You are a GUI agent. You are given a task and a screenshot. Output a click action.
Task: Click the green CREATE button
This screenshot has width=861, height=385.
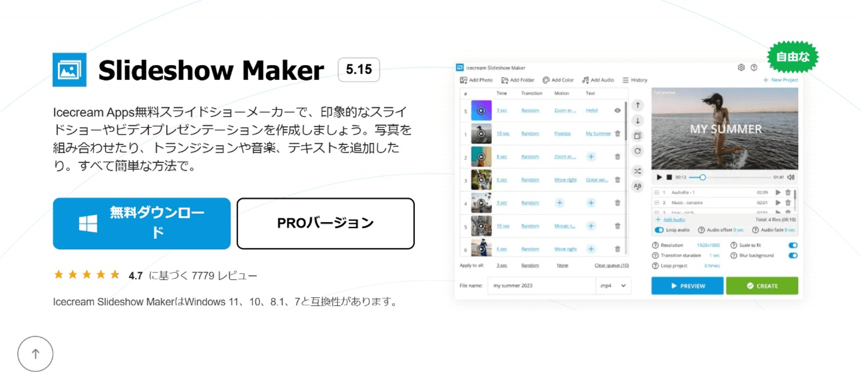[x=762, y=286]
